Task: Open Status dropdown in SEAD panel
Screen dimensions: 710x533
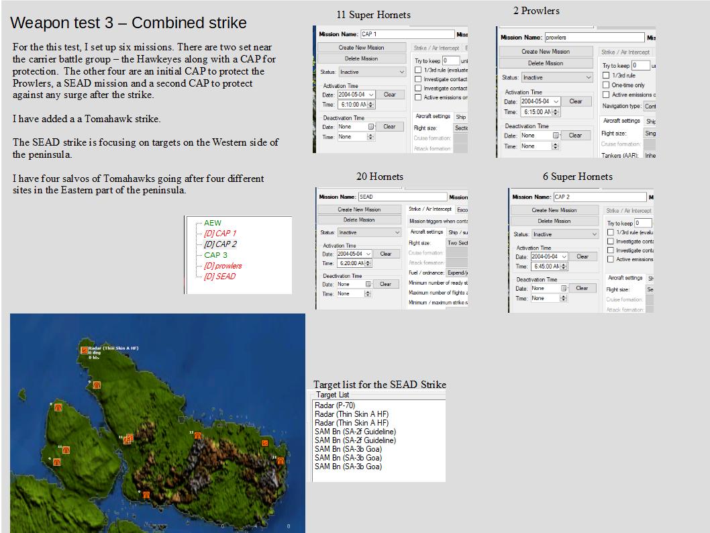Action: [x=370, y=232]
